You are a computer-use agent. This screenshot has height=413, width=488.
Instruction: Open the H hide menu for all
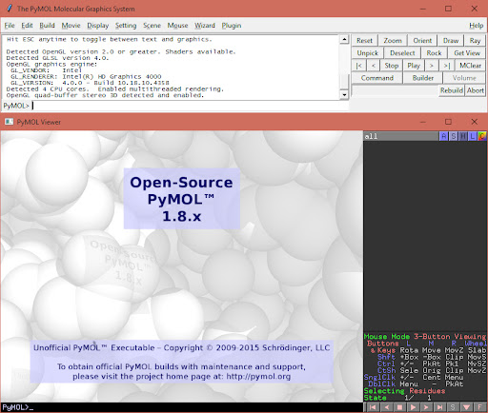point(463,136)
